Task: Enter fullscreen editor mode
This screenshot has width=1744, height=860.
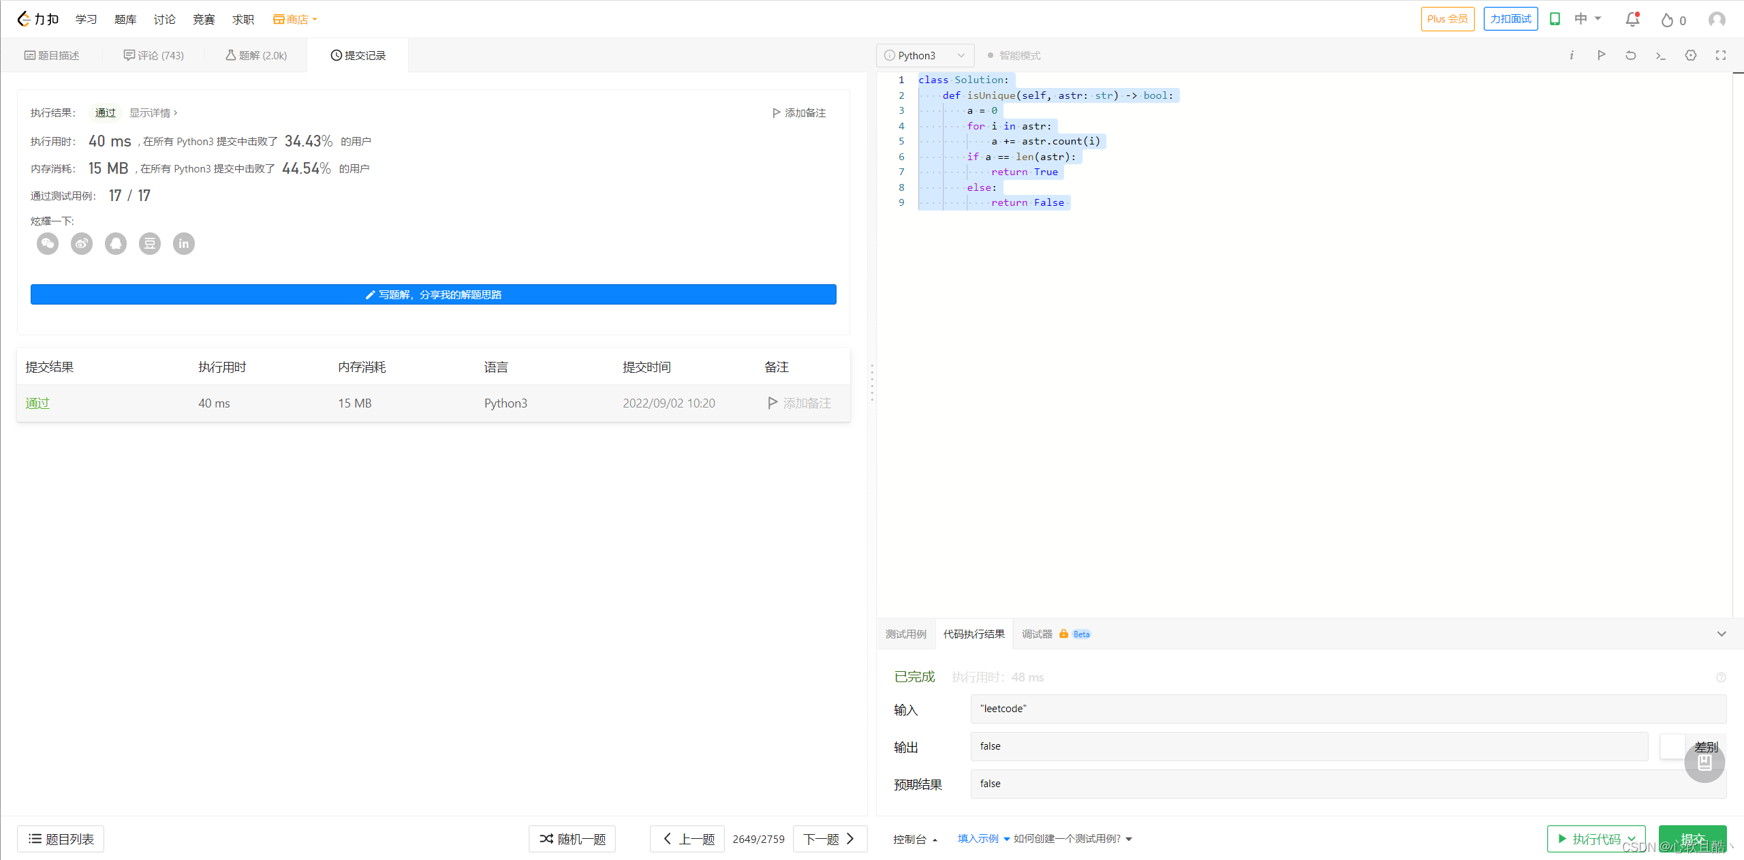Action: pos(1721,55)
